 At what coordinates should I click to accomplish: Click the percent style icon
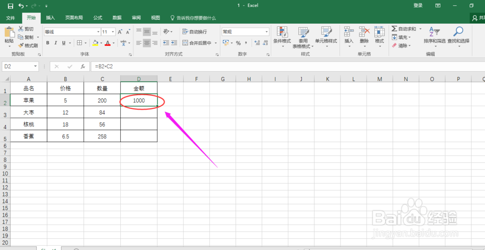point(238,43)
